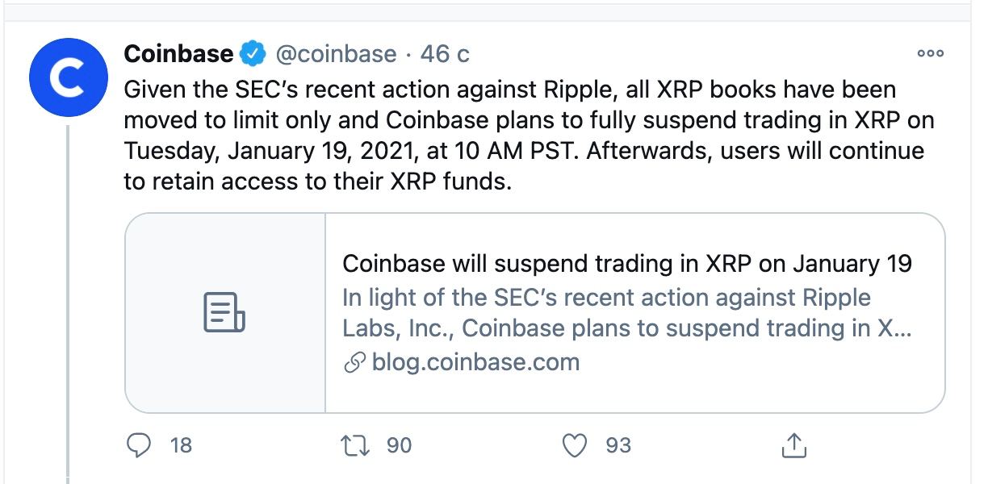Screen dimensions: 988x484
Task: Click the document icon in the link card
Action: click(224, 313)
